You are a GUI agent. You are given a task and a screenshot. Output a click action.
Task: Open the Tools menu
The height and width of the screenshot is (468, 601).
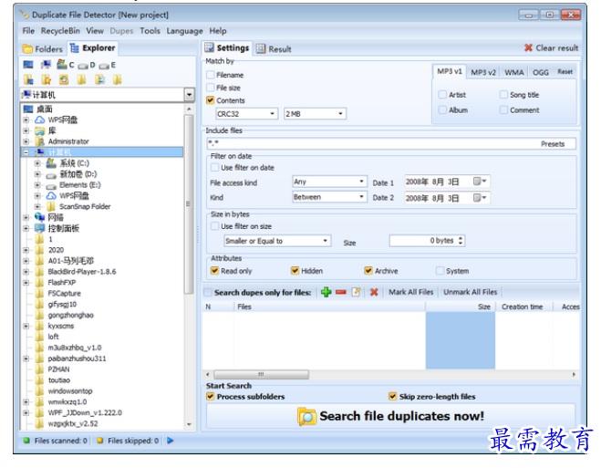pyautogui.click(x=150, y=31)
